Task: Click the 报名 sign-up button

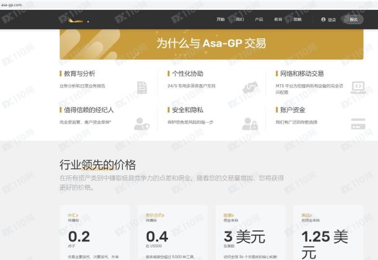Action: (x=353, y=20)
